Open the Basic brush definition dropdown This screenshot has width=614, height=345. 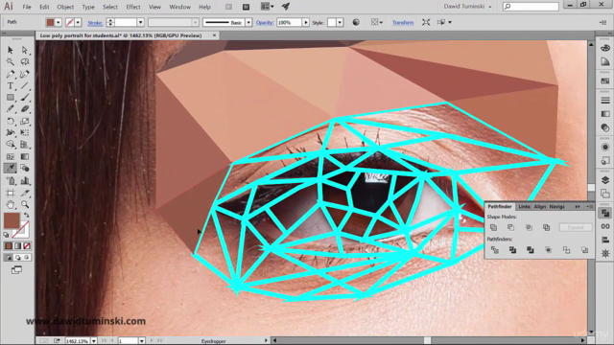(248, 22)
